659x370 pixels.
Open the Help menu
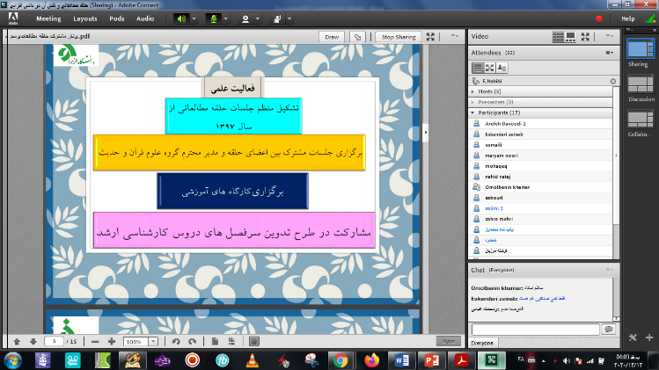628,19
